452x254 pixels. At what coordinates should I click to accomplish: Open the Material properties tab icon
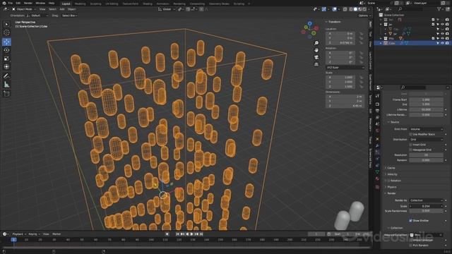377,179
